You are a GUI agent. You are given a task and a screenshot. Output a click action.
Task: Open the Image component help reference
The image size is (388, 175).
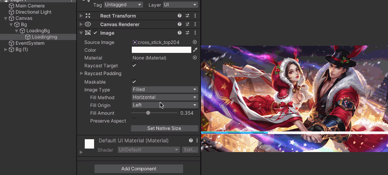180,33
